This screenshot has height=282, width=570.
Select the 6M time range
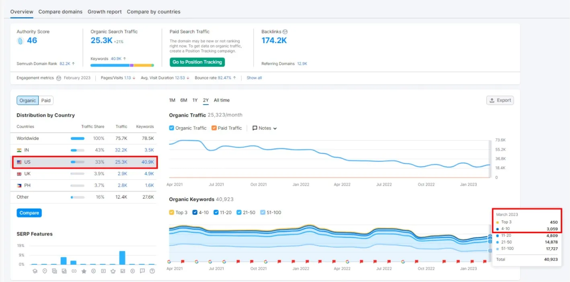[x=184, y=100]
